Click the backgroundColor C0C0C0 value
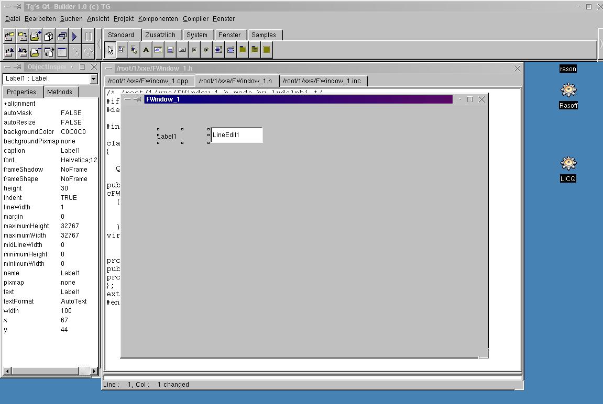Screen dimensions: 603x404 [73, 132]
